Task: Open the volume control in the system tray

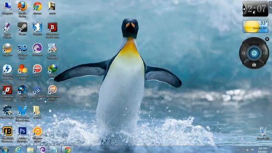Action: pos(247,150)
